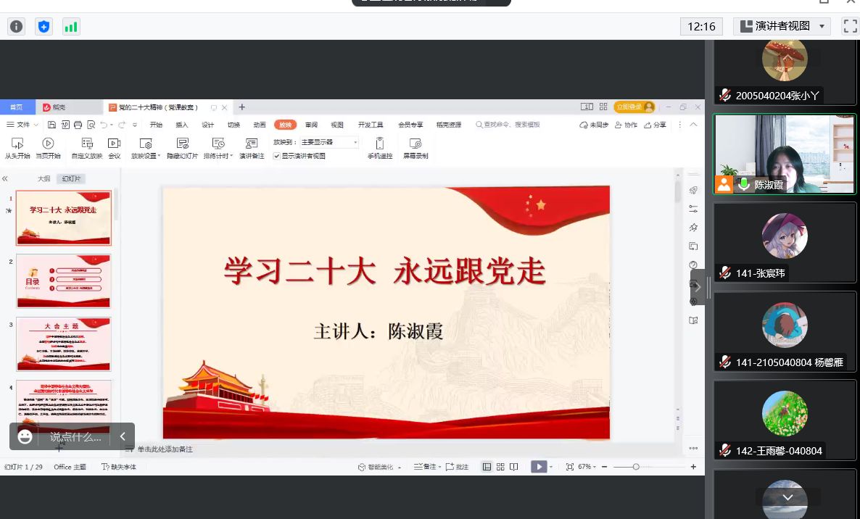The width and height of the screenshot is (860, 519).
Task: Click the 手机遥控 phone remote icon
Action: coord(379,144)
